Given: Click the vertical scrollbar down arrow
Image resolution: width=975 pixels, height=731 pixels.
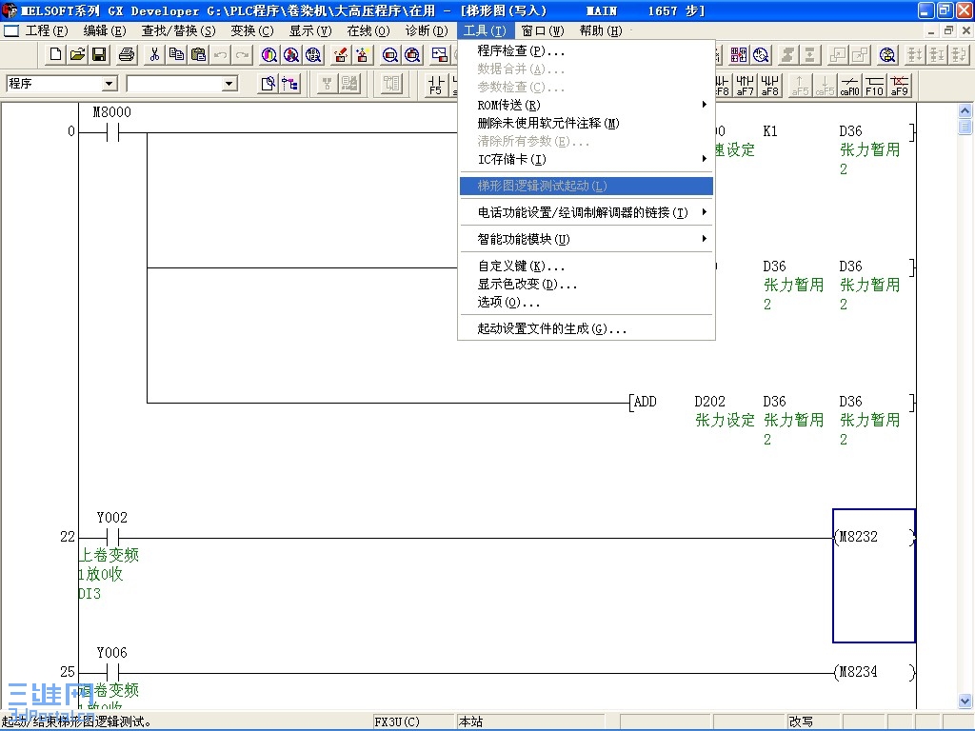Looking at the screenshot, I should click(x=965, y=701).
